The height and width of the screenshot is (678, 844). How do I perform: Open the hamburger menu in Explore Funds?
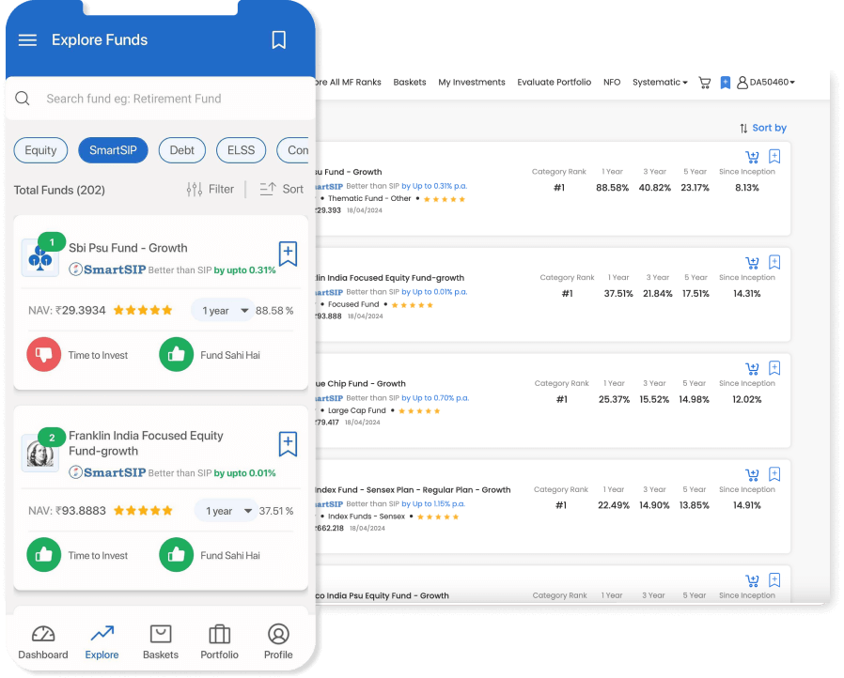point(27,40)
